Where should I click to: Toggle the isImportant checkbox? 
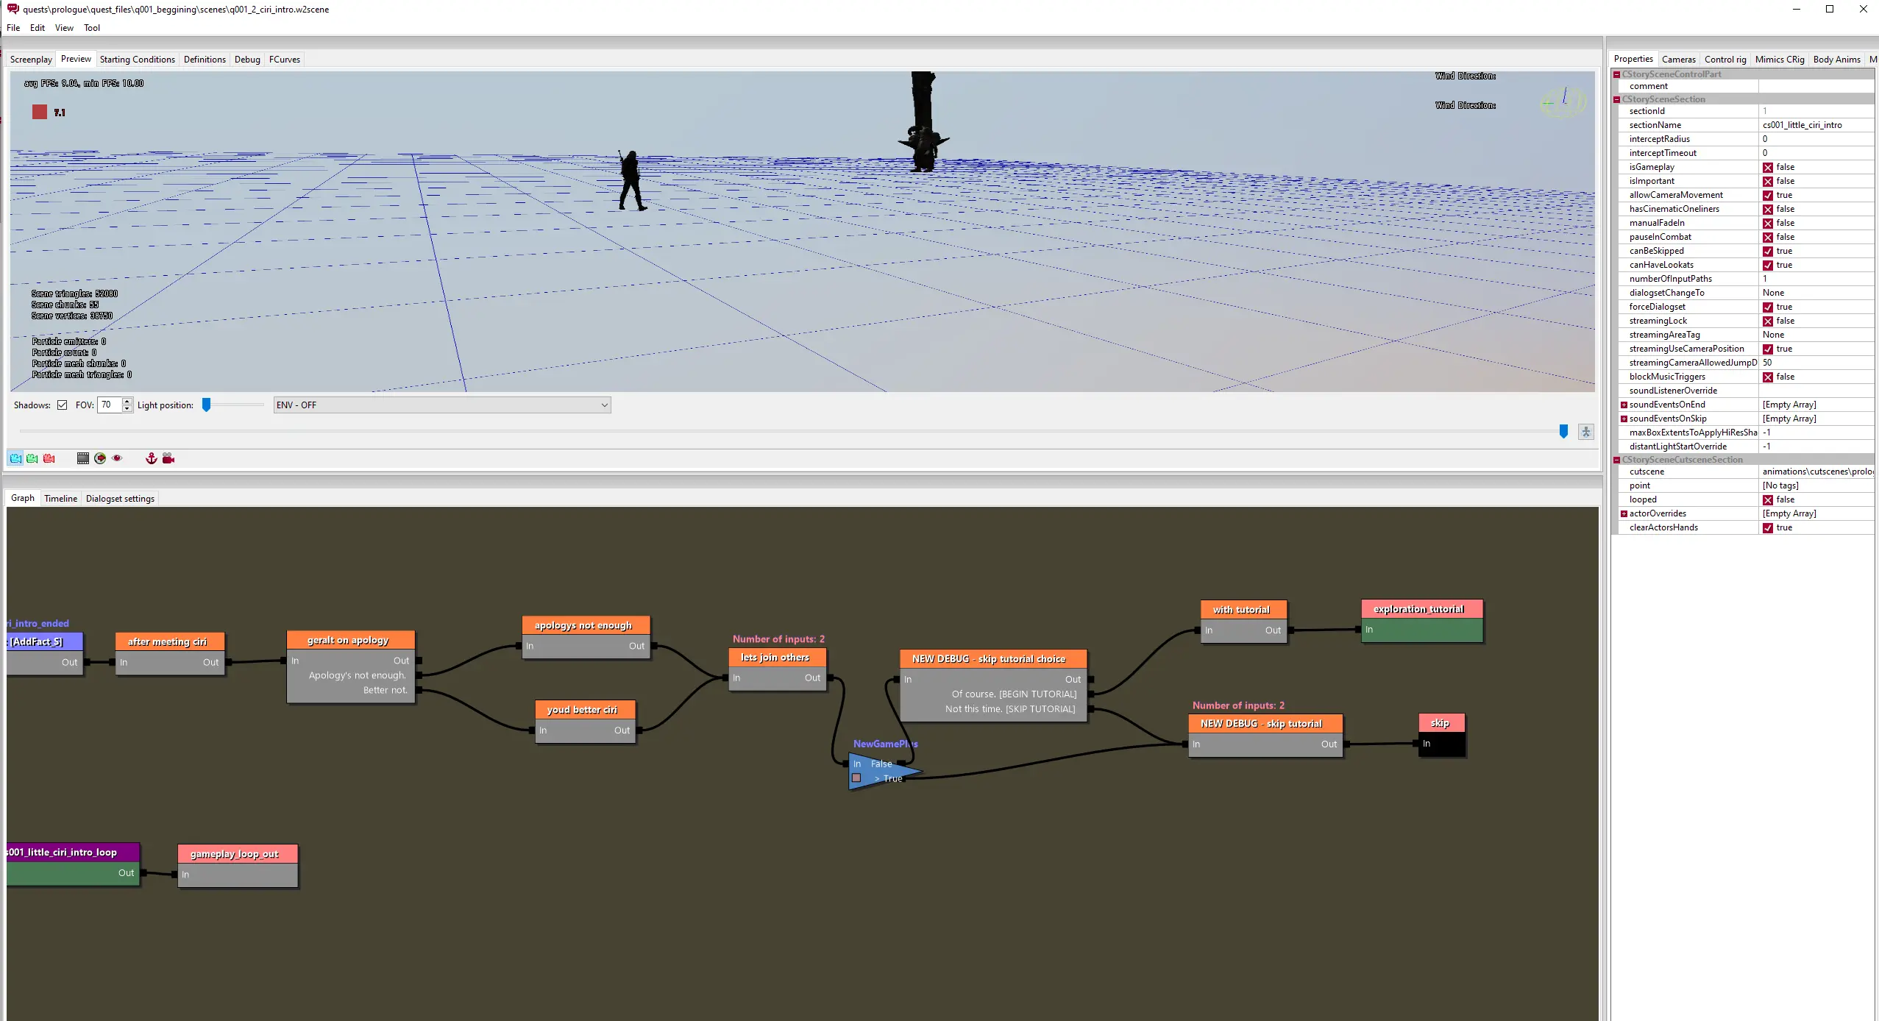[x=1768, y=182]
